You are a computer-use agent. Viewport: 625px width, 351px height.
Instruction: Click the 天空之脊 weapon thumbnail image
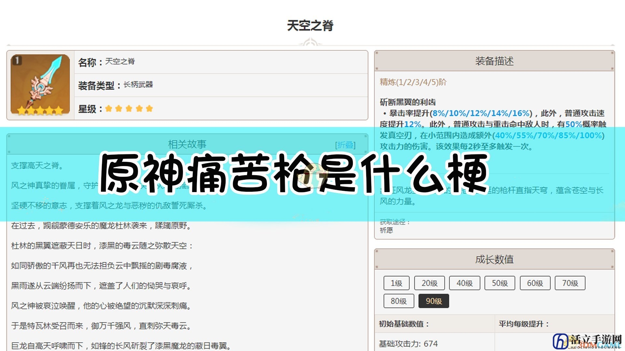click(x=40, y=85)
